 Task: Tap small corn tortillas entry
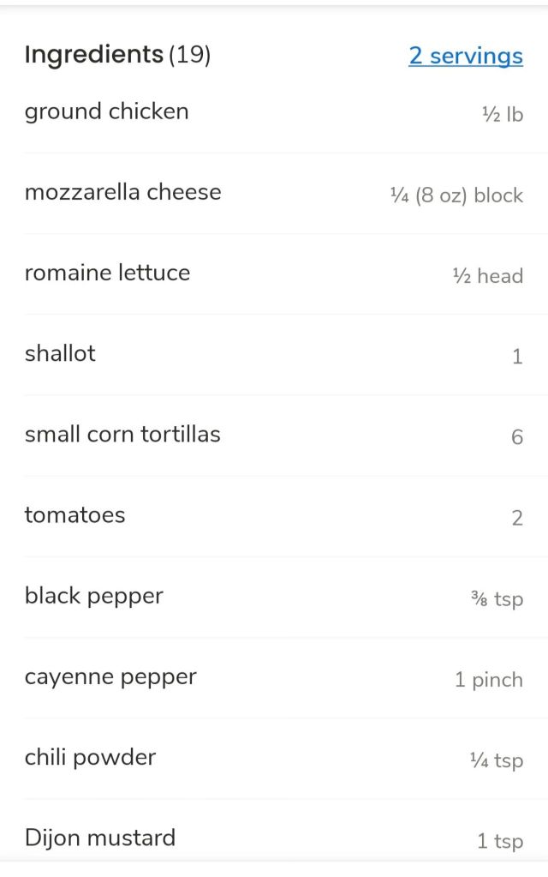(x=122, y=434)
